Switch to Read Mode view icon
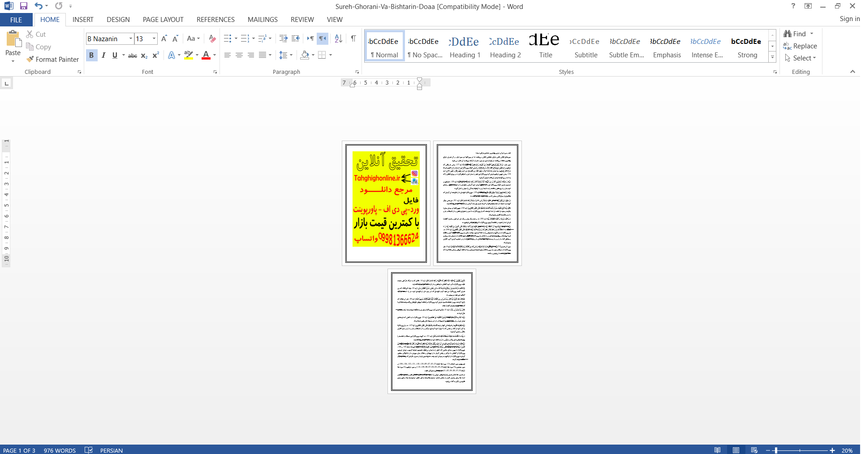861x454 pixels. (x=718, y=450)
